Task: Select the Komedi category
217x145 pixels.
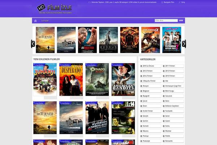Action: point(151,126)
